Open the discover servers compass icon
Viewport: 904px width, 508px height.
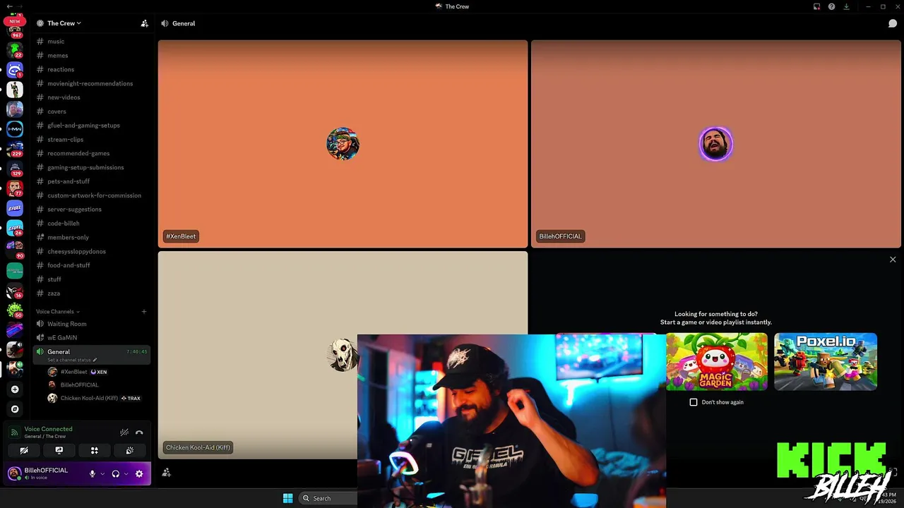(15, 409)
